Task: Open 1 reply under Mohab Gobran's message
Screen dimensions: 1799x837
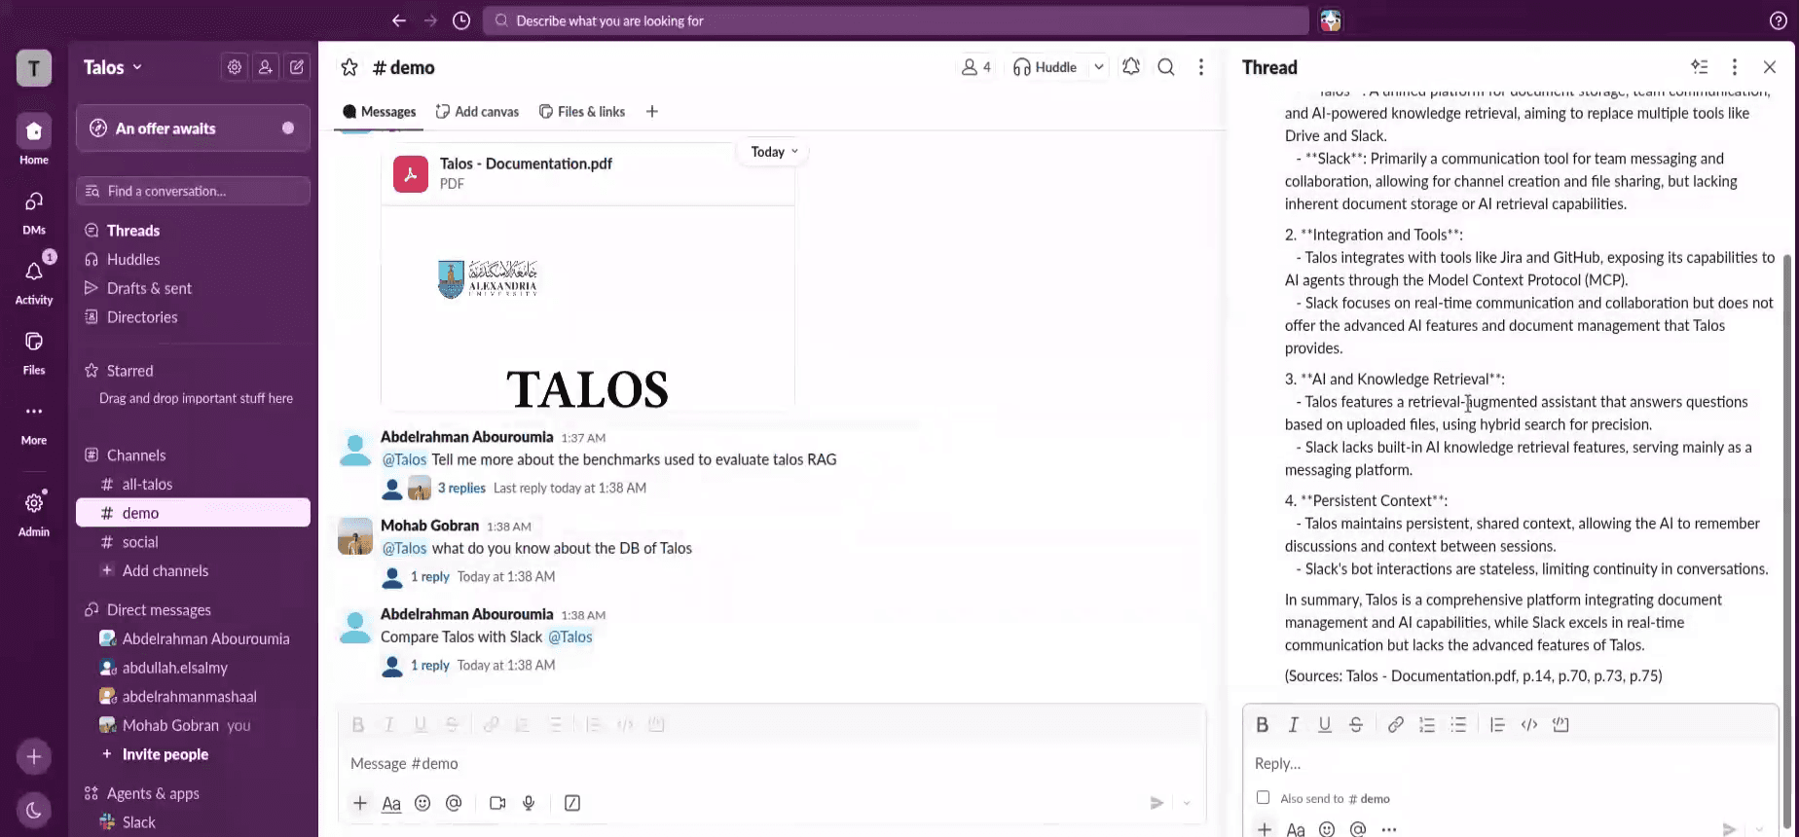Action: (x=429, y=576)
